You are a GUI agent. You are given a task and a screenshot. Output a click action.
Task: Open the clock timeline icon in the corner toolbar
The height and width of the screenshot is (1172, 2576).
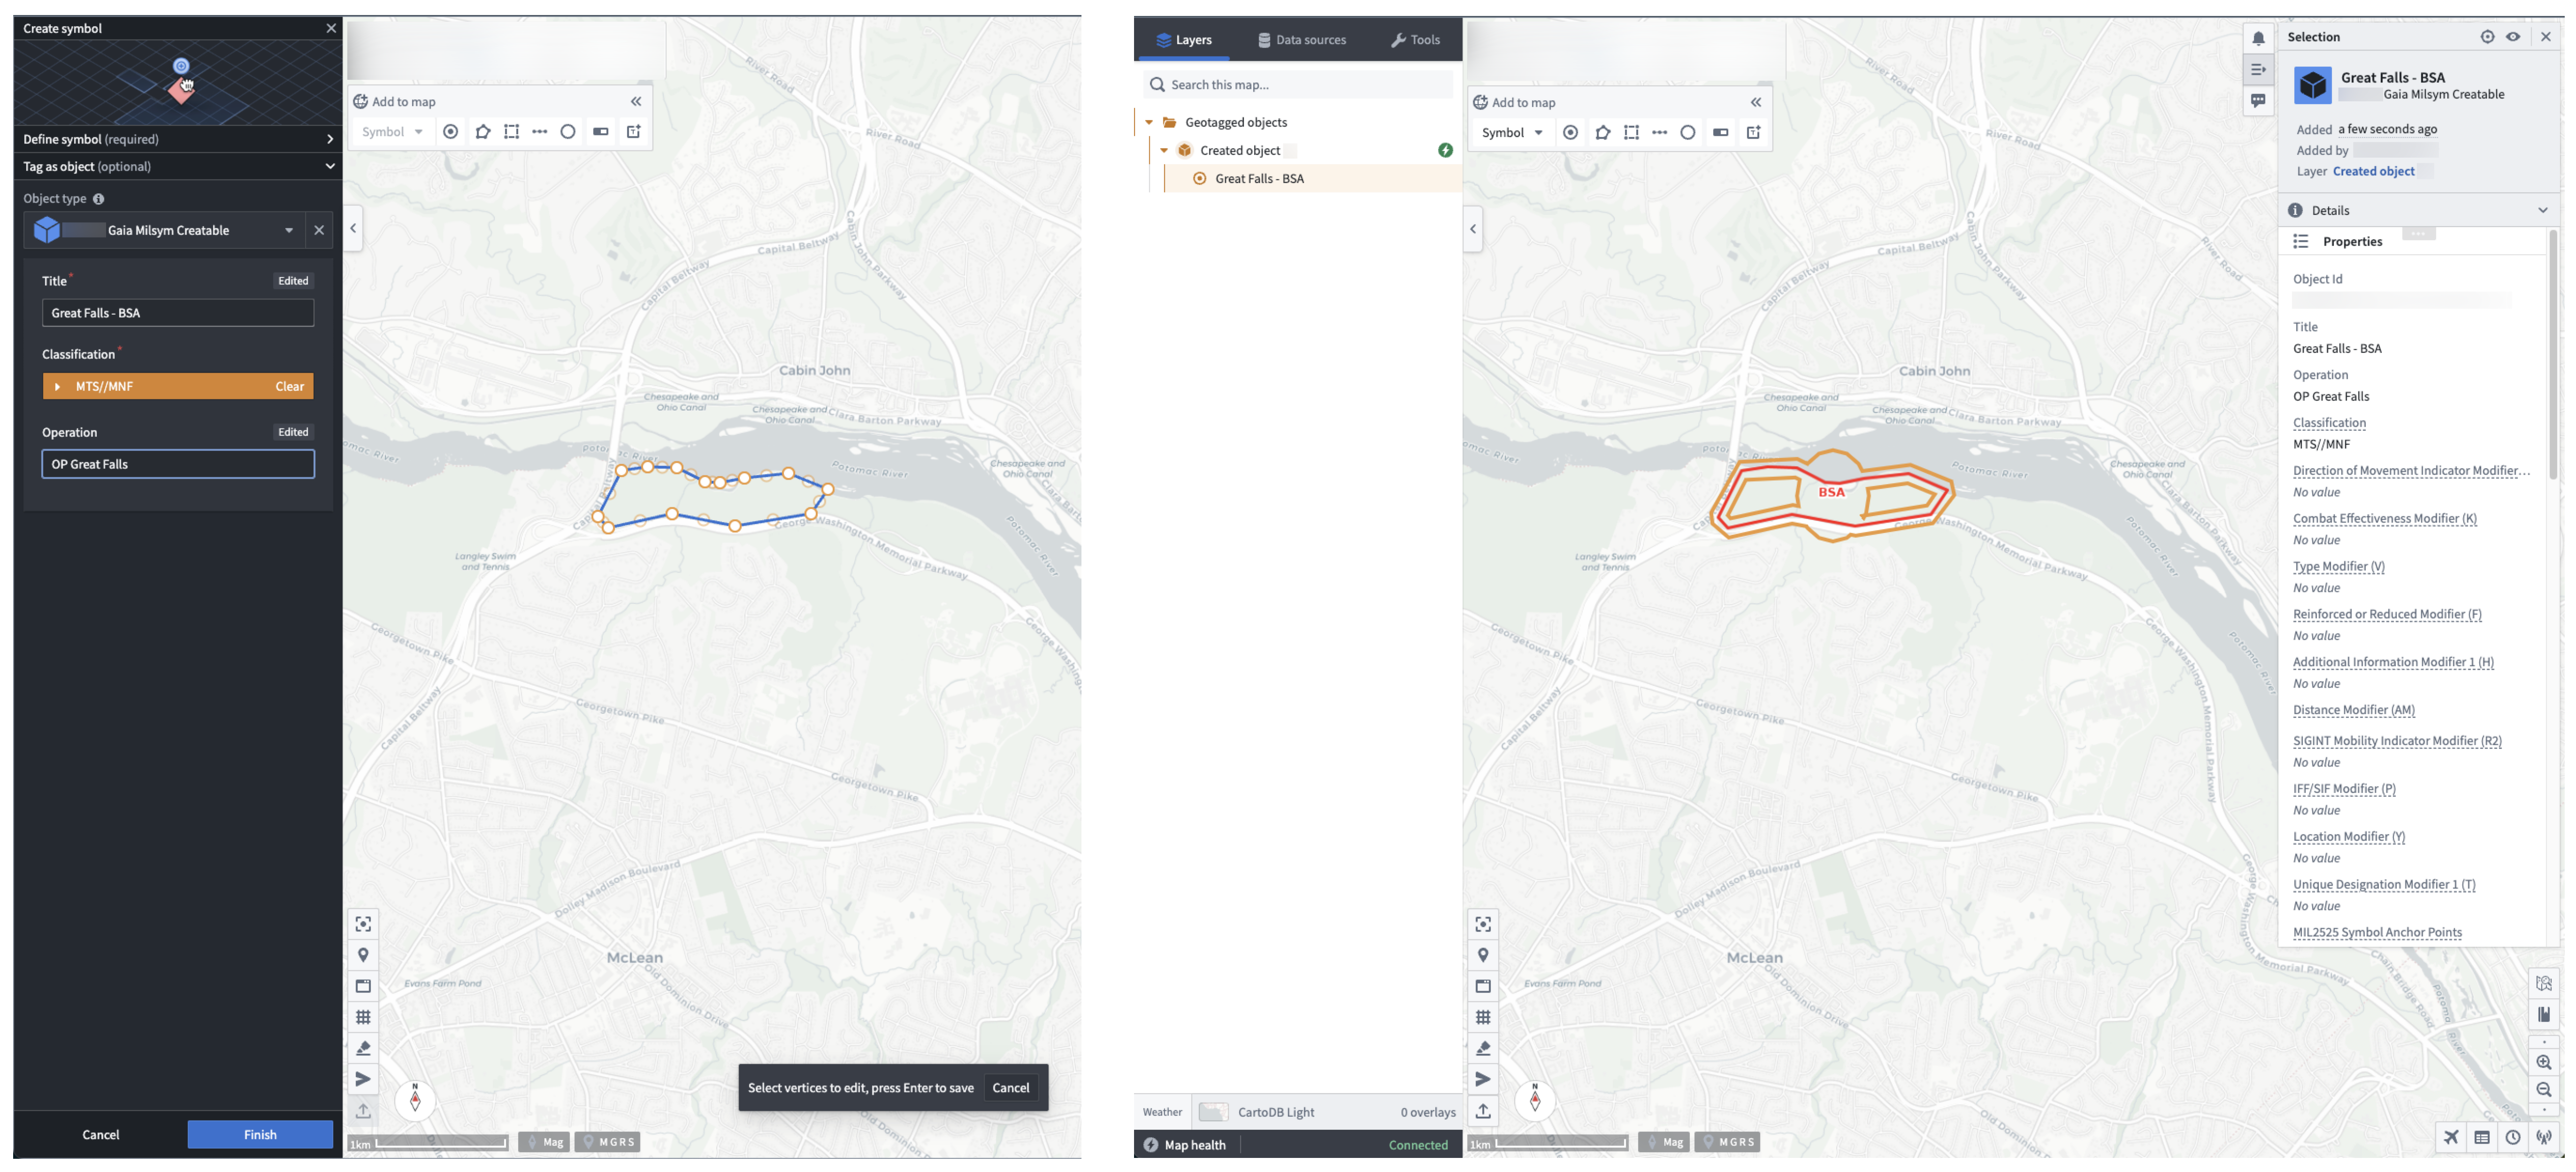2512,1137
